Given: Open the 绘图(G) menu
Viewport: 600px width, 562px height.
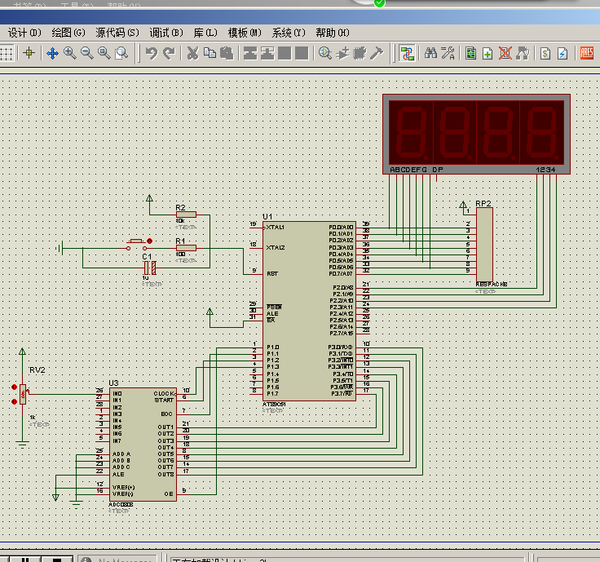Looking at the screenshot, I should point(68,33).
